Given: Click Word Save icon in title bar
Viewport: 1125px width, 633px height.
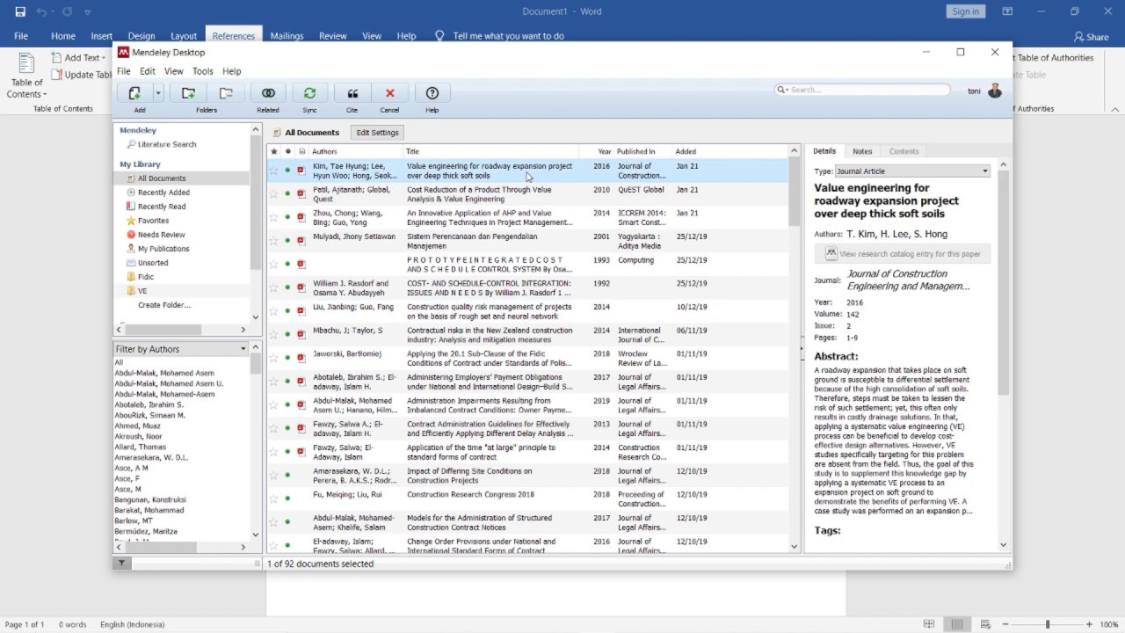Looking at the screenshot, I should 20,11.
